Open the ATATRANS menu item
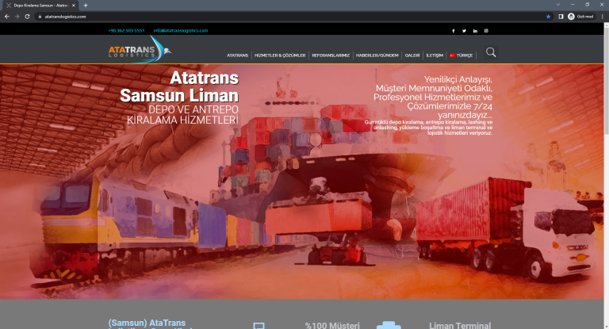 coord(237,55)
